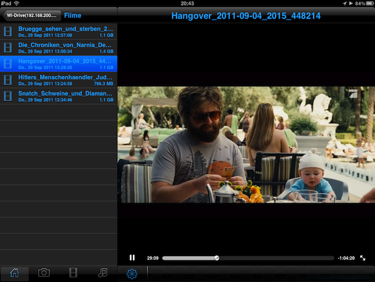The image size is (375, 282).
Task: Click the Wi-Fi icon in status bar
Action: coord(17,3)
